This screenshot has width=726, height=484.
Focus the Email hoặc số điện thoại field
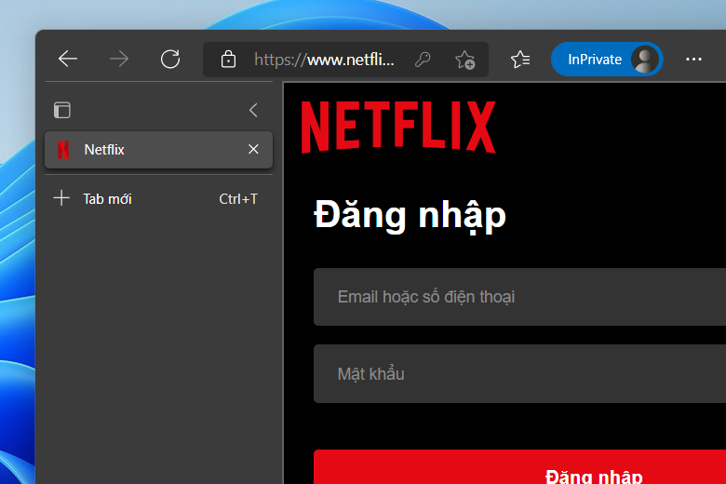pos(519,297)
